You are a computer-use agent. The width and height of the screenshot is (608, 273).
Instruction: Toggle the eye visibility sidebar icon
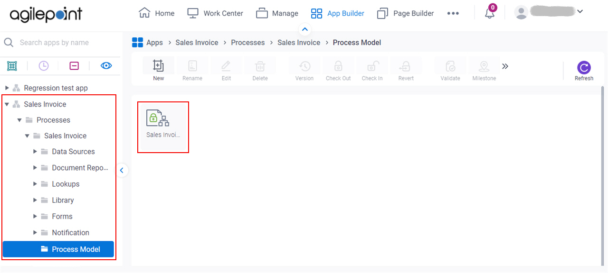[106, 66]
